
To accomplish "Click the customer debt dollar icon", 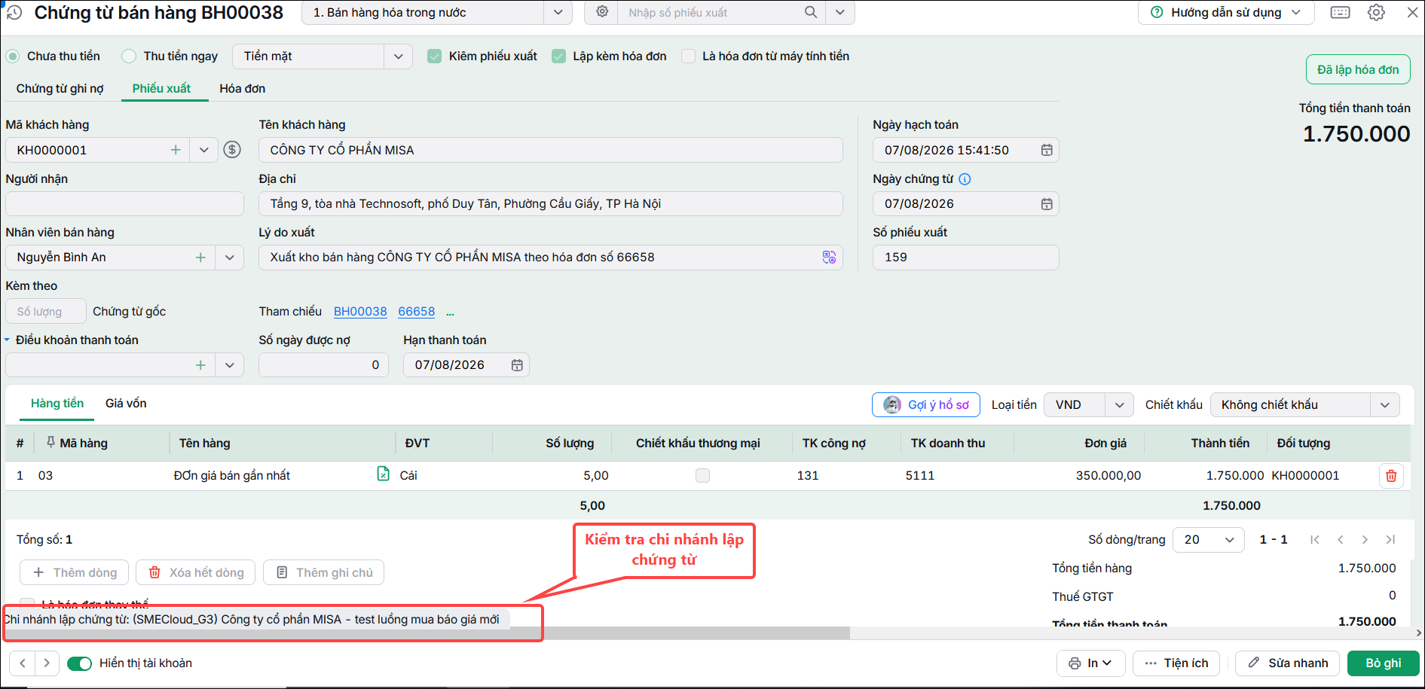I will pyautogui.click(x=233, y=150).
